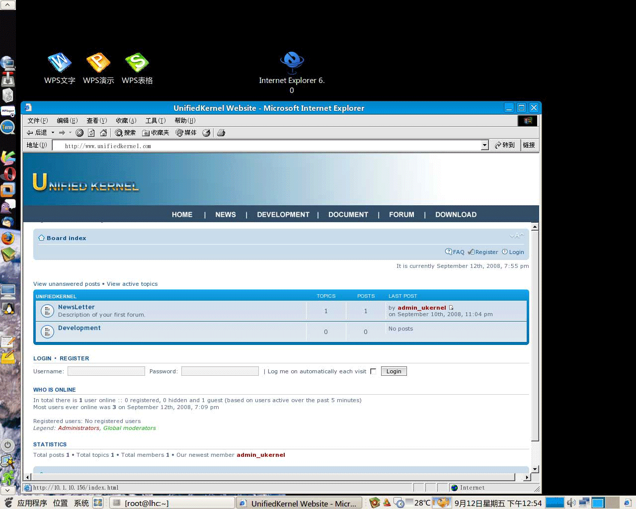The width and height of the screenshot is (636, 509).
Task: Click vertical scrollbar down arrow
Action: click(x=535, y=469)
